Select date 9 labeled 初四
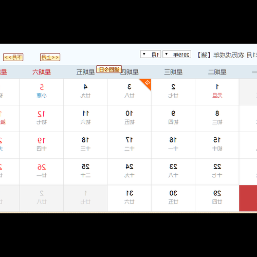This screenshot has height=257, width=257. (173, 118)
